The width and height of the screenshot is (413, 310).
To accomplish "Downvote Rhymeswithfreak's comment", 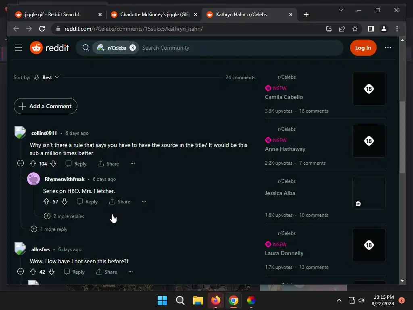I will [x=65, y=202].
